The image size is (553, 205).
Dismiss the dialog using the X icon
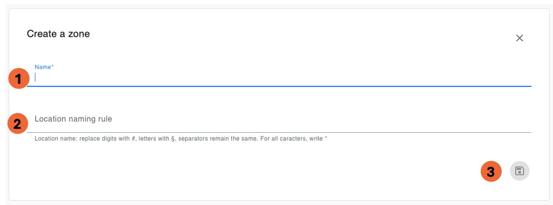519,38
